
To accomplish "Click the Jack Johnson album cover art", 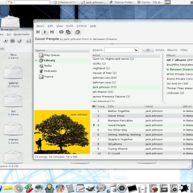I will [x=62, y=132].
